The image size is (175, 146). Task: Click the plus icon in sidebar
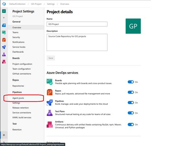click(x=4, y=18)
